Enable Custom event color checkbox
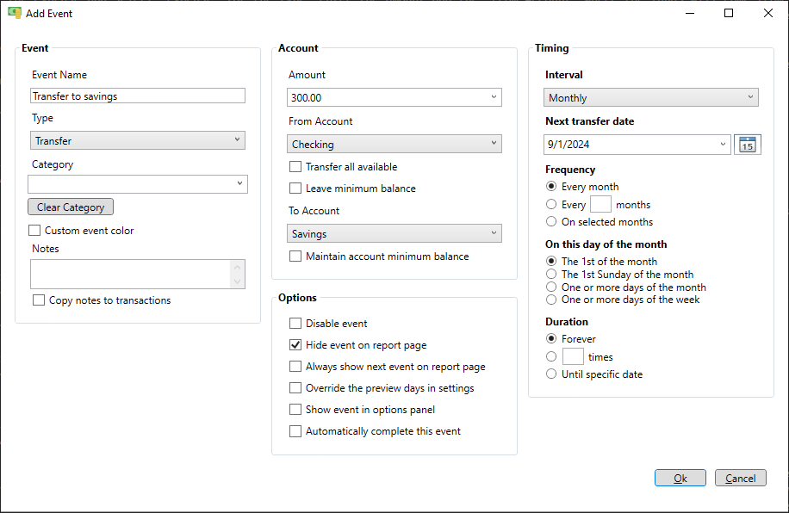Viewport: 789px width, 513px height. tap(34, 231)
